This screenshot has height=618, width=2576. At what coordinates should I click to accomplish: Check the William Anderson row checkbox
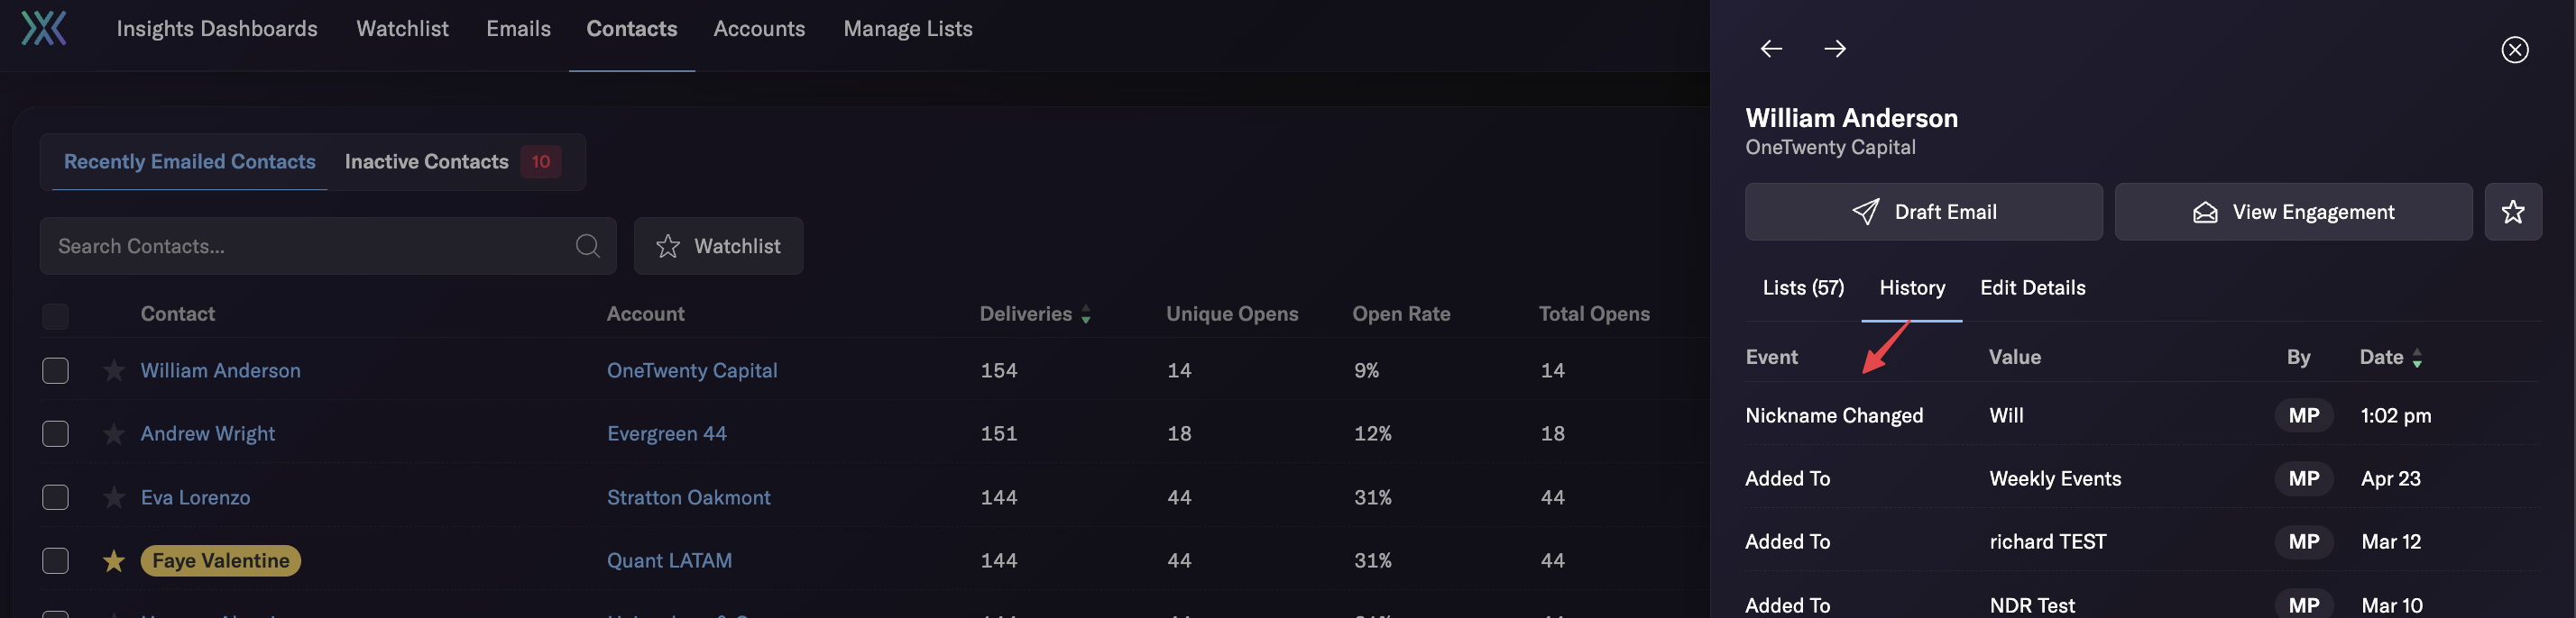click(x=55, y=370)
